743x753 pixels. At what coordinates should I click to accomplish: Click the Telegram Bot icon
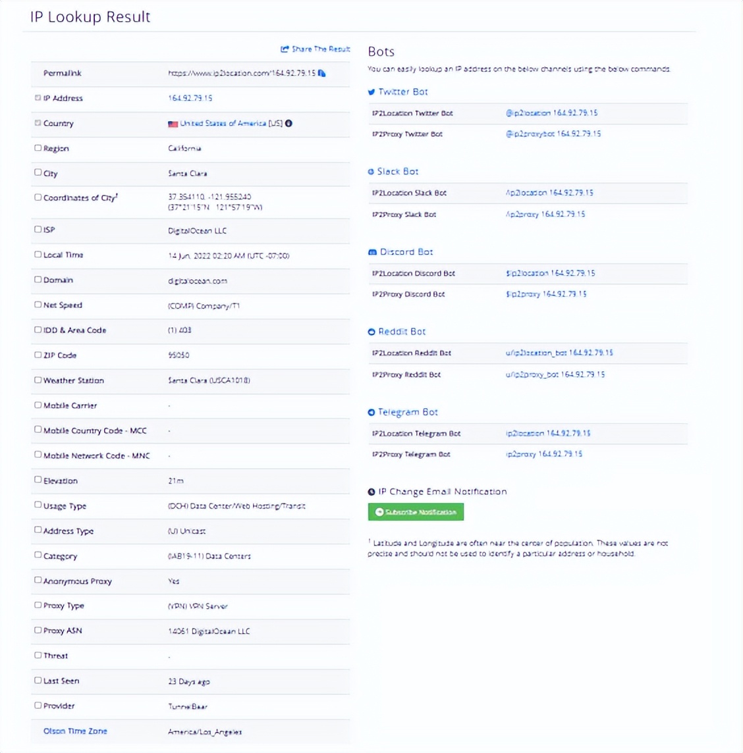(371, 413)
